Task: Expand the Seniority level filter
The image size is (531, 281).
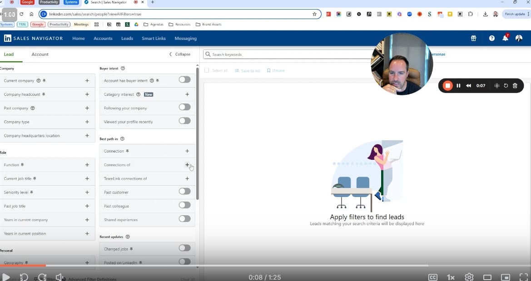Action: (87, 192)
